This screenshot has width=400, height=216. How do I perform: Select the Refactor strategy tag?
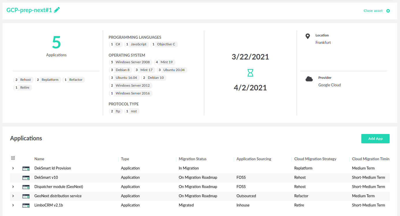click(74, 80)
